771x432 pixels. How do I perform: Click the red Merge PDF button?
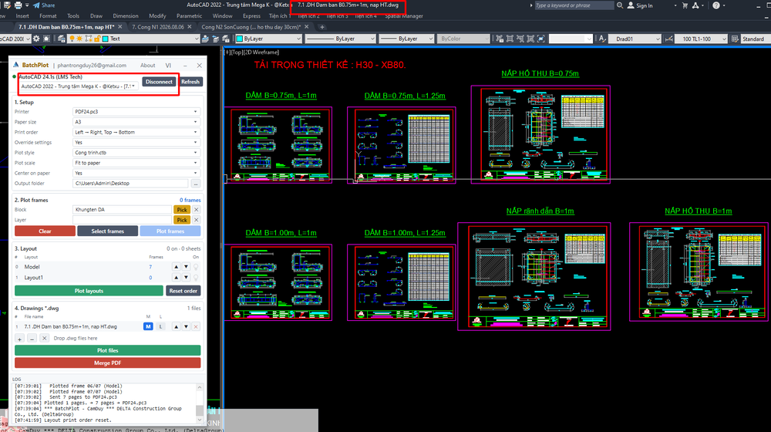(x=108, y=363)
